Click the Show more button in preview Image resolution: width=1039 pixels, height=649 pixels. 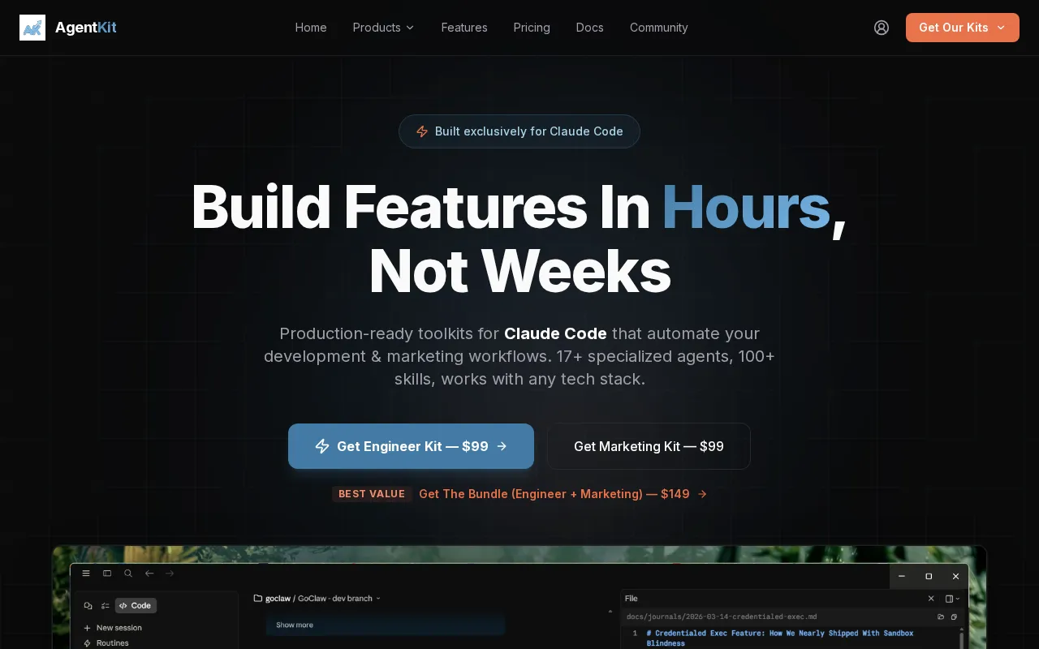[386, 625]
